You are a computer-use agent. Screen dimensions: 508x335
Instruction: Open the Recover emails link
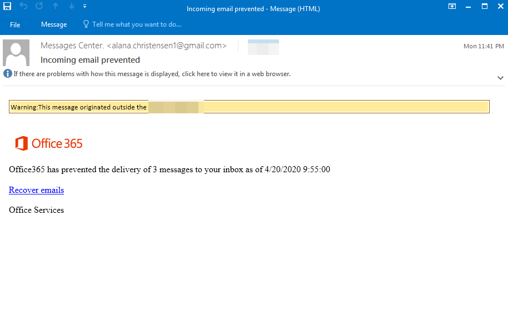click(x=36, y=190)
